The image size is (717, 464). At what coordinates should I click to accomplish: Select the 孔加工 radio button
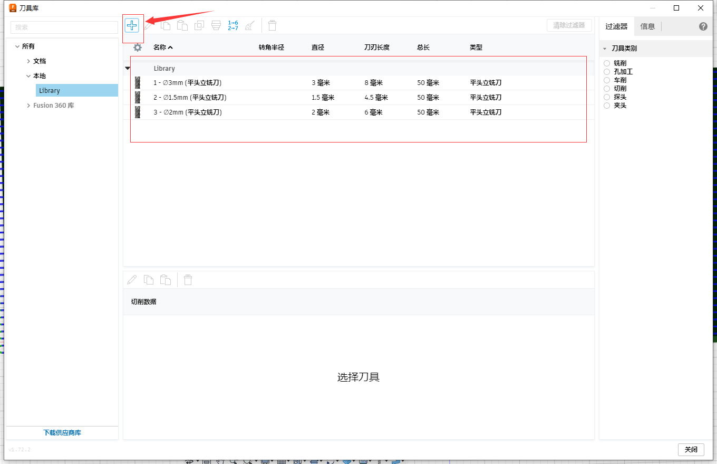pyautogui.click(x=607, y=72)
